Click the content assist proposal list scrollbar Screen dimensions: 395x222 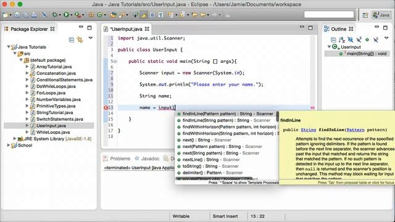coord(277,117)
